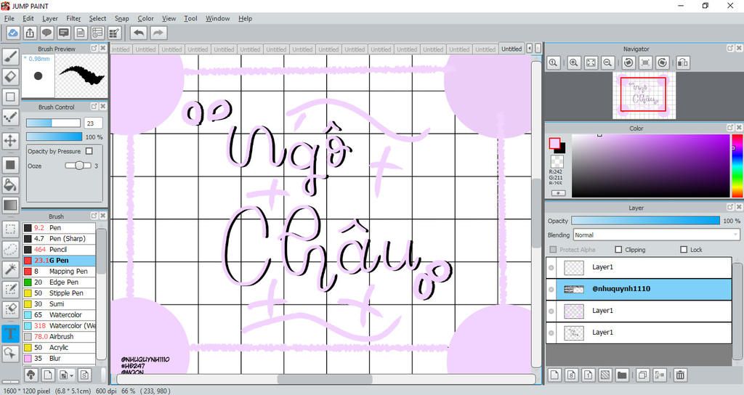Select the Magic Wand tool
The height and width of the screenshot is (395, 744).
pyautogui.click(x=10, y=269)
